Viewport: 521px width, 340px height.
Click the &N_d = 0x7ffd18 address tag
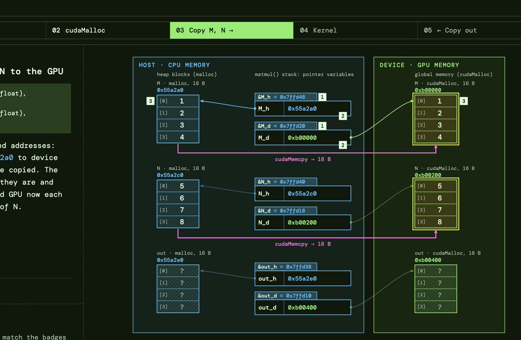point(286,211)
